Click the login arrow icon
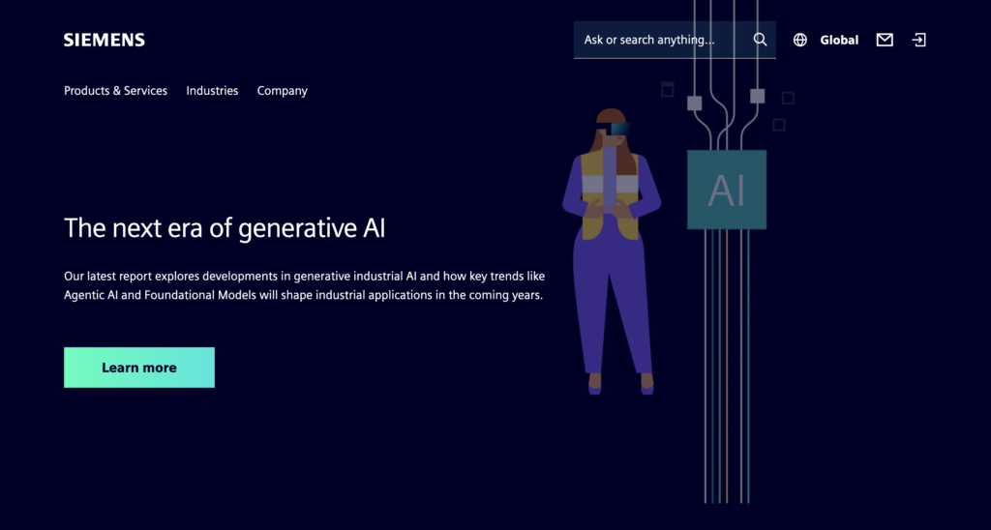 [918, 40]
